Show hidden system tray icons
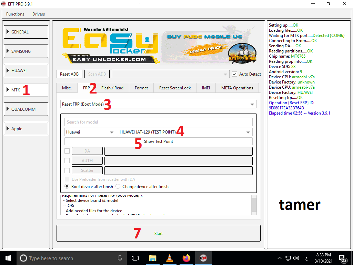353x265 pixels. pyautogui.click(x=279, y=258)
